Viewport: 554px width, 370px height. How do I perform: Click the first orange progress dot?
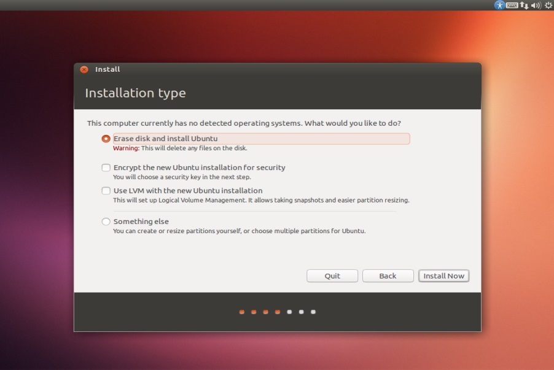pos(242,312)
